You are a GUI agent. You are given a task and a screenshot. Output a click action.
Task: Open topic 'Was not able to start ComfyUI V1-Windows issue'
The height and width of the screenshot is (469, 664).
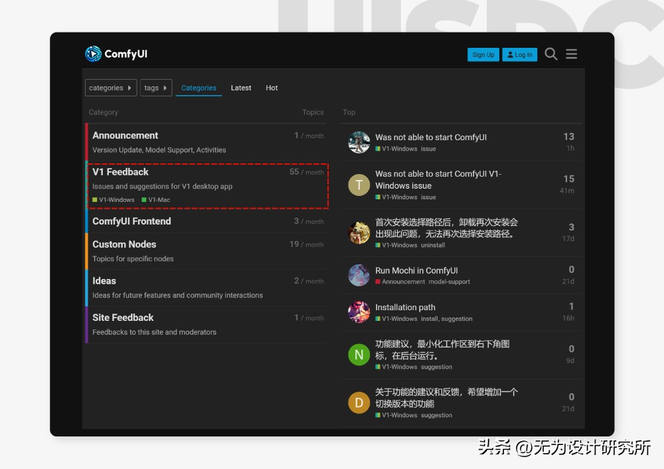pos(438,179)
